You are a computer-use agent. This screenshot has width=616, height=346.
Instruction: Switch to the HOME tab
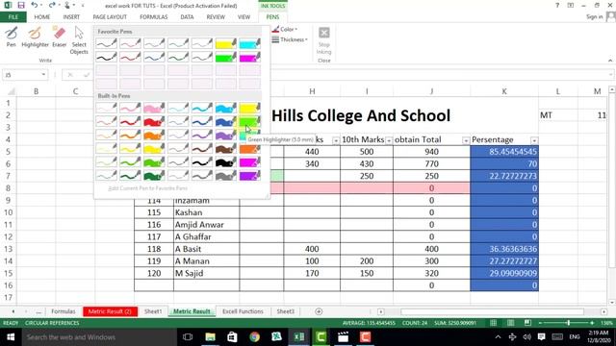pos(42,17)
